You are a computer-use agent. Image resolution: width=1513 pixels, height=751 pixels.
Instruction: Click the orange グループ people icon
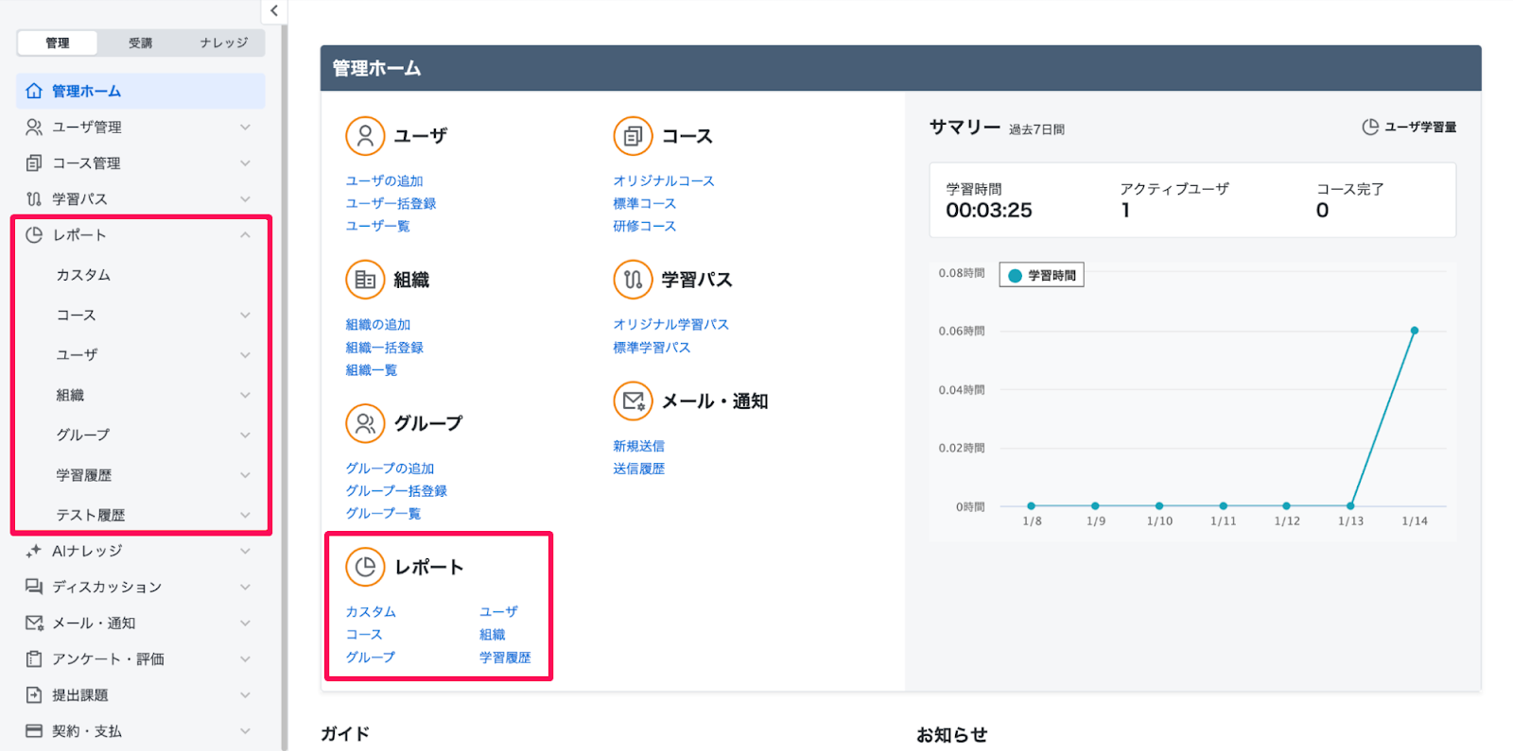coord(365,423)
